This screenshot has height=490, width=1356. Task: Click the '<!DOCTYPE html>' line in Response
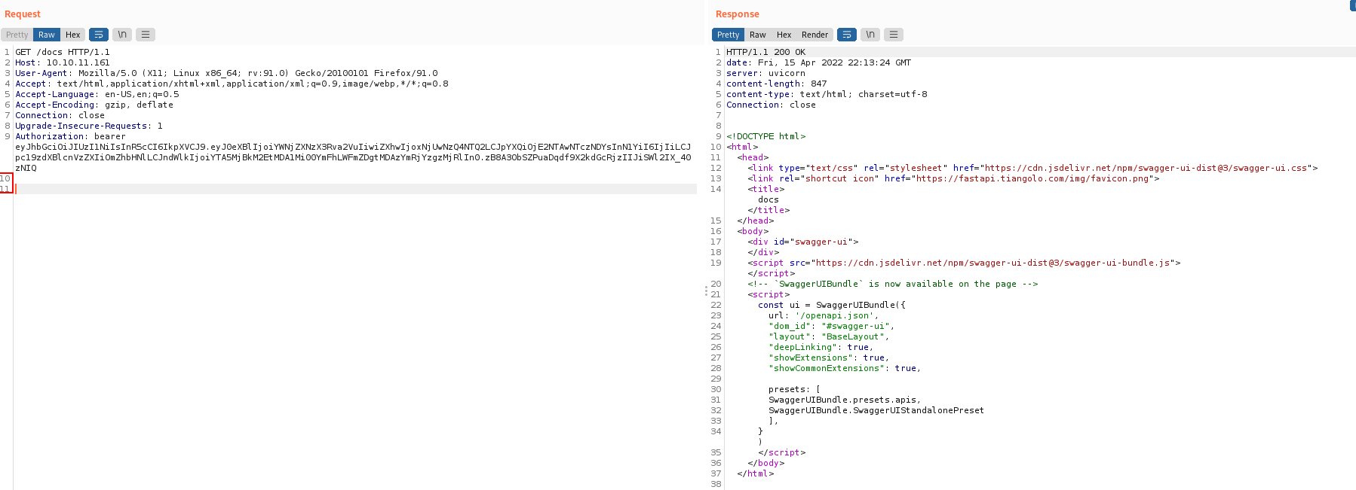pyautogui.click(x=765, y=137)
